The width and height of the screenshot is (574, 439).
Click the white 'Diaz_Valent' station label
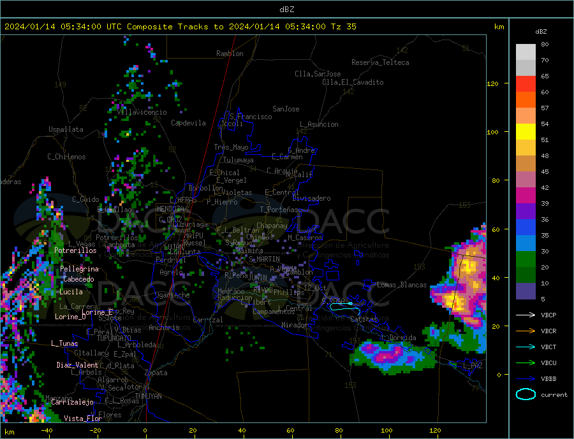(x=78, y=365)
